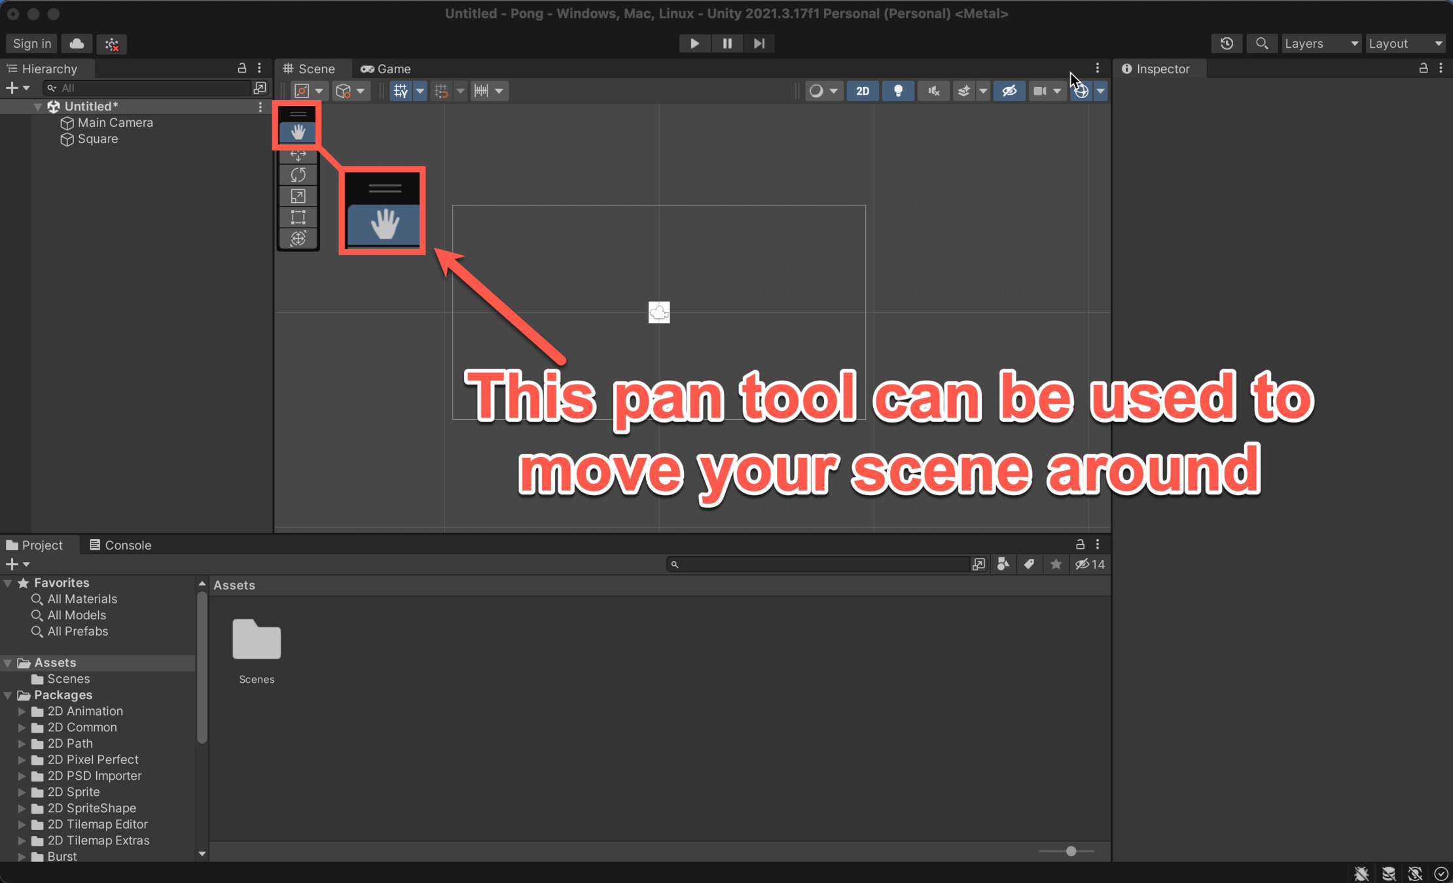
Task: Select the Rect tool in scene toolbar
Action: pyautogui.click(x=298, y=217)
